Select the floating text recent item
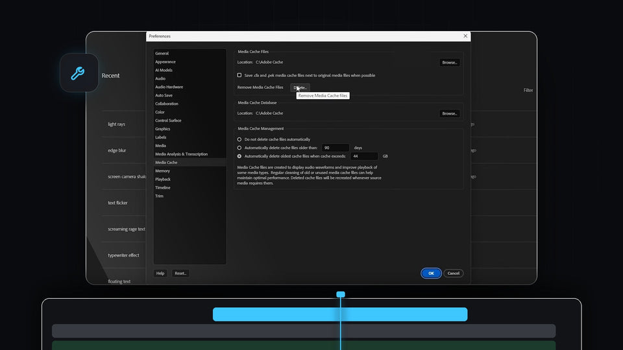 [x=119, y=281]
